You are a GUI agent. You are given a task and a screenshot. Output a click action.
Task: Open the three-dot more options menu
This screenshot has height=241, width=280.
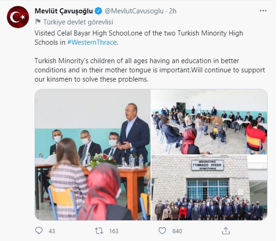tap(263, 11)
